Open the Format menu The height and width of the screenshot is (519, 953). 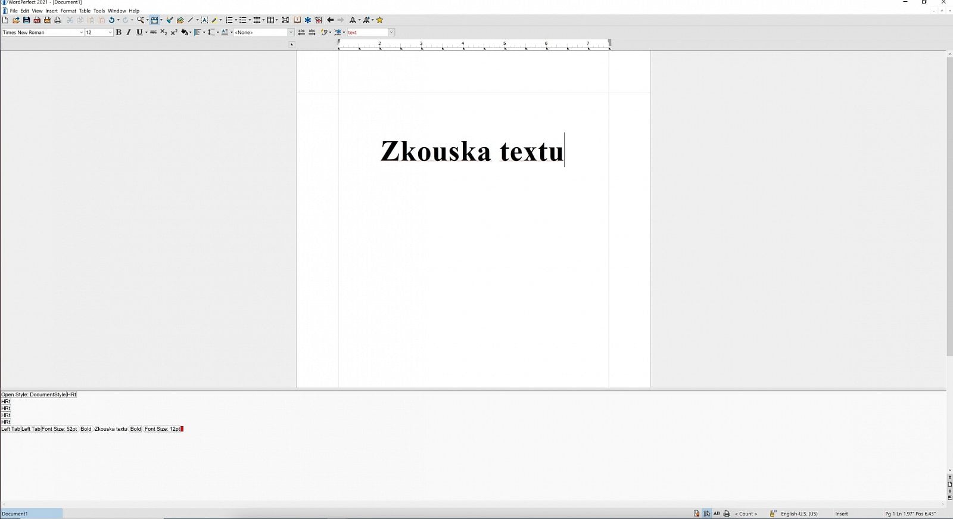click(68, 11)
